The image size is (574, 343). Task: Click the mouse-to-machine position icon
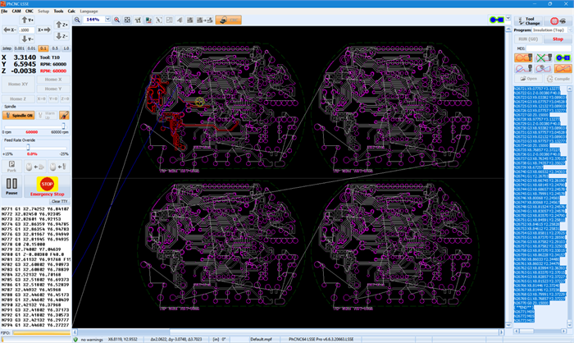point(35,167)
